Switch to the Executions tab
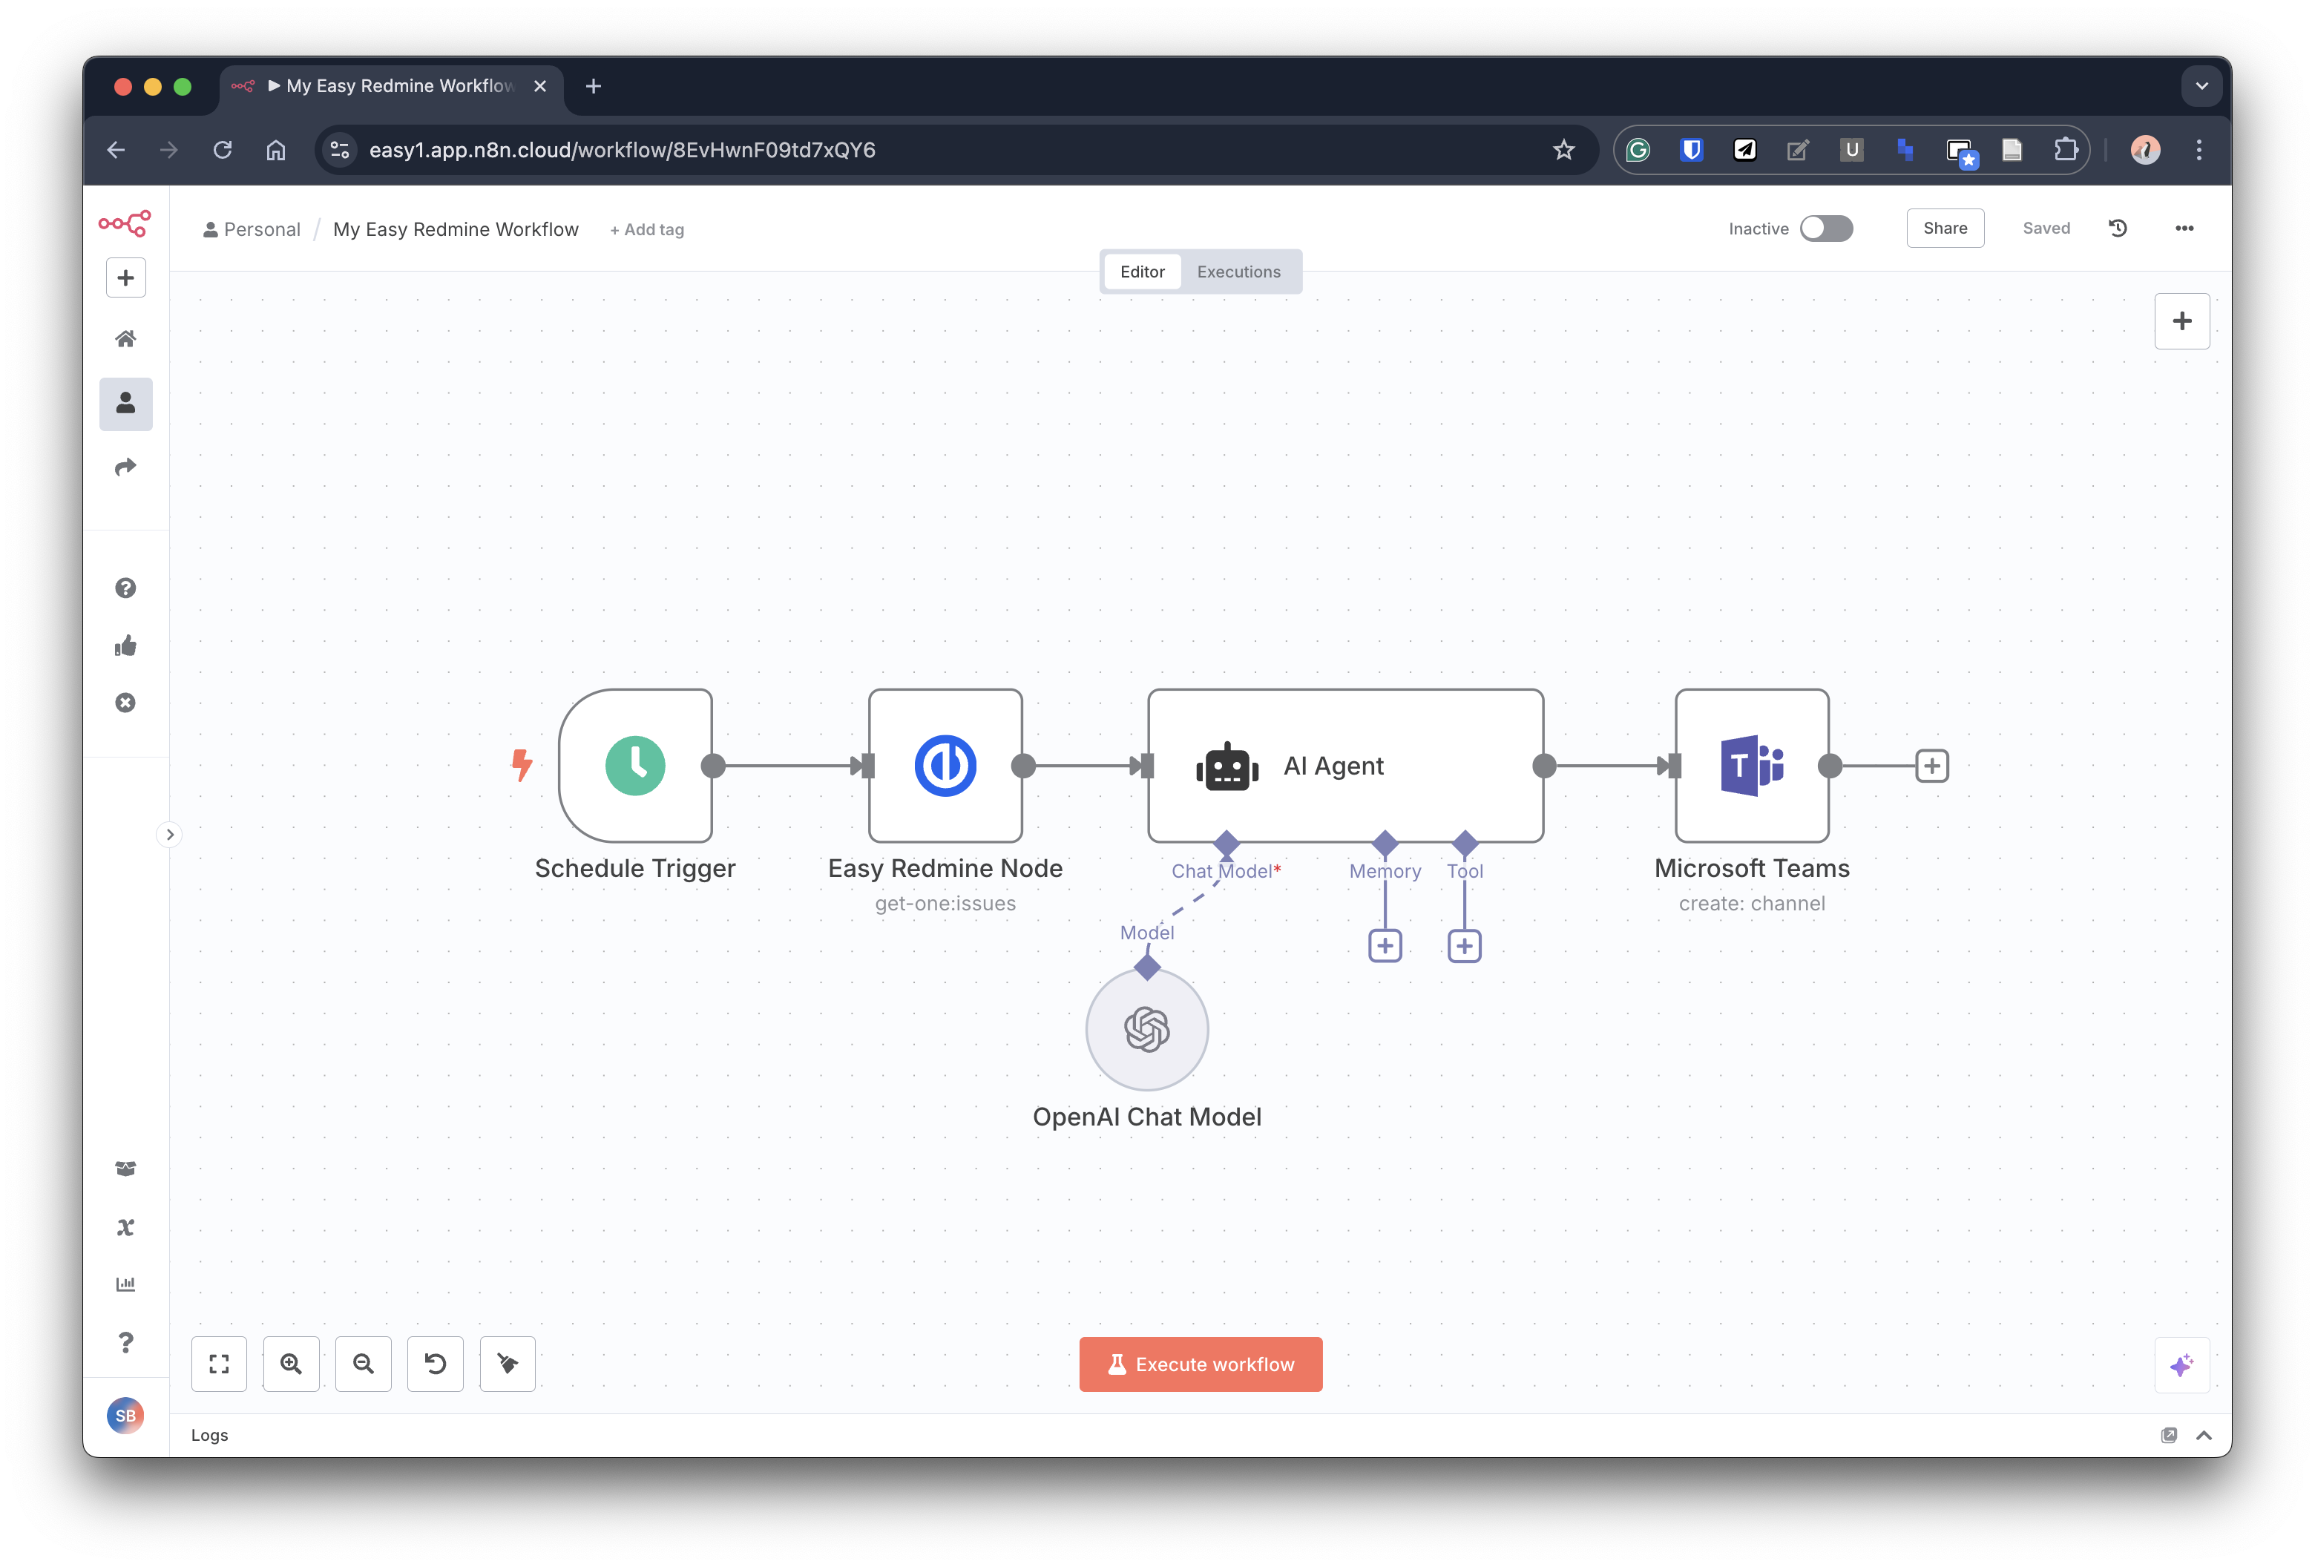Screen dimensions: 2315x1567 click(x=1238, y=271)
